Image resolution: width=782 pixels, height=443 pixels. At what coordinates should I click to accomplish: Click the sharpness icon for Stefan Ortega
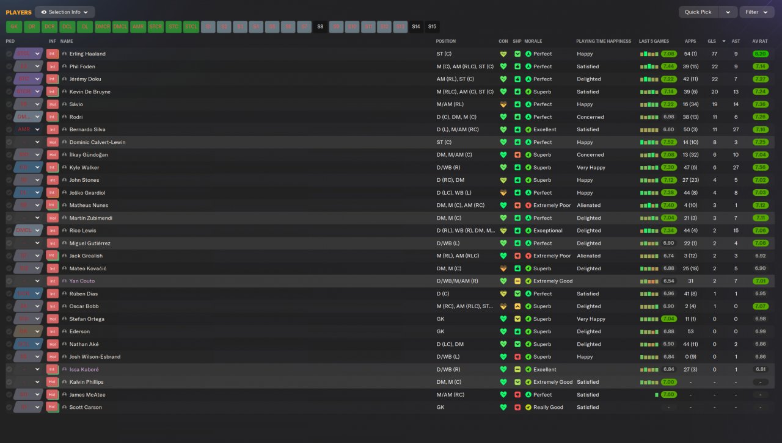517,319
